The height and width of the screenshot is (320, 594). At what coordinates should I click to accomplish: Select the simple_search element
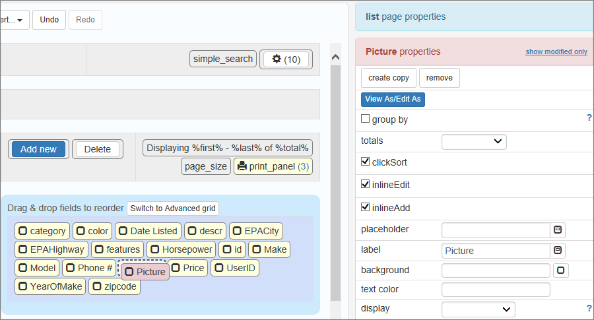[x=223, y=59]
